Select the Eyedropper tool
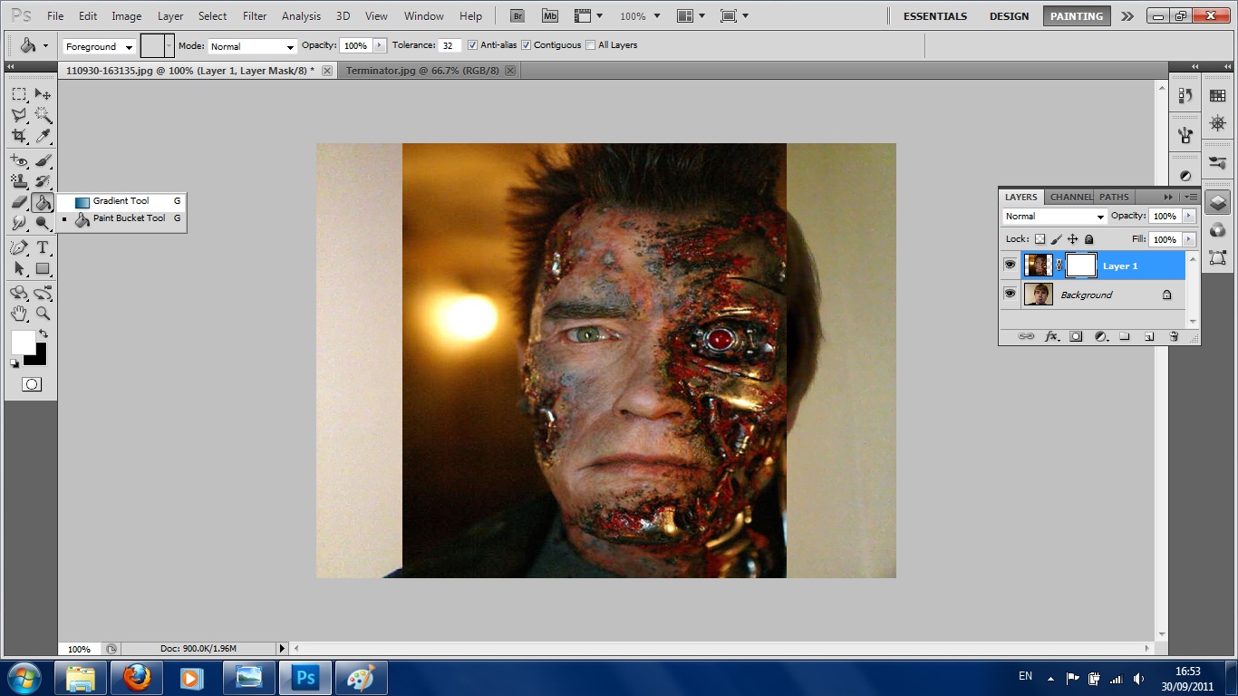Image resolution: width=1238 pixels, height=696 pixels. (43, 136)
